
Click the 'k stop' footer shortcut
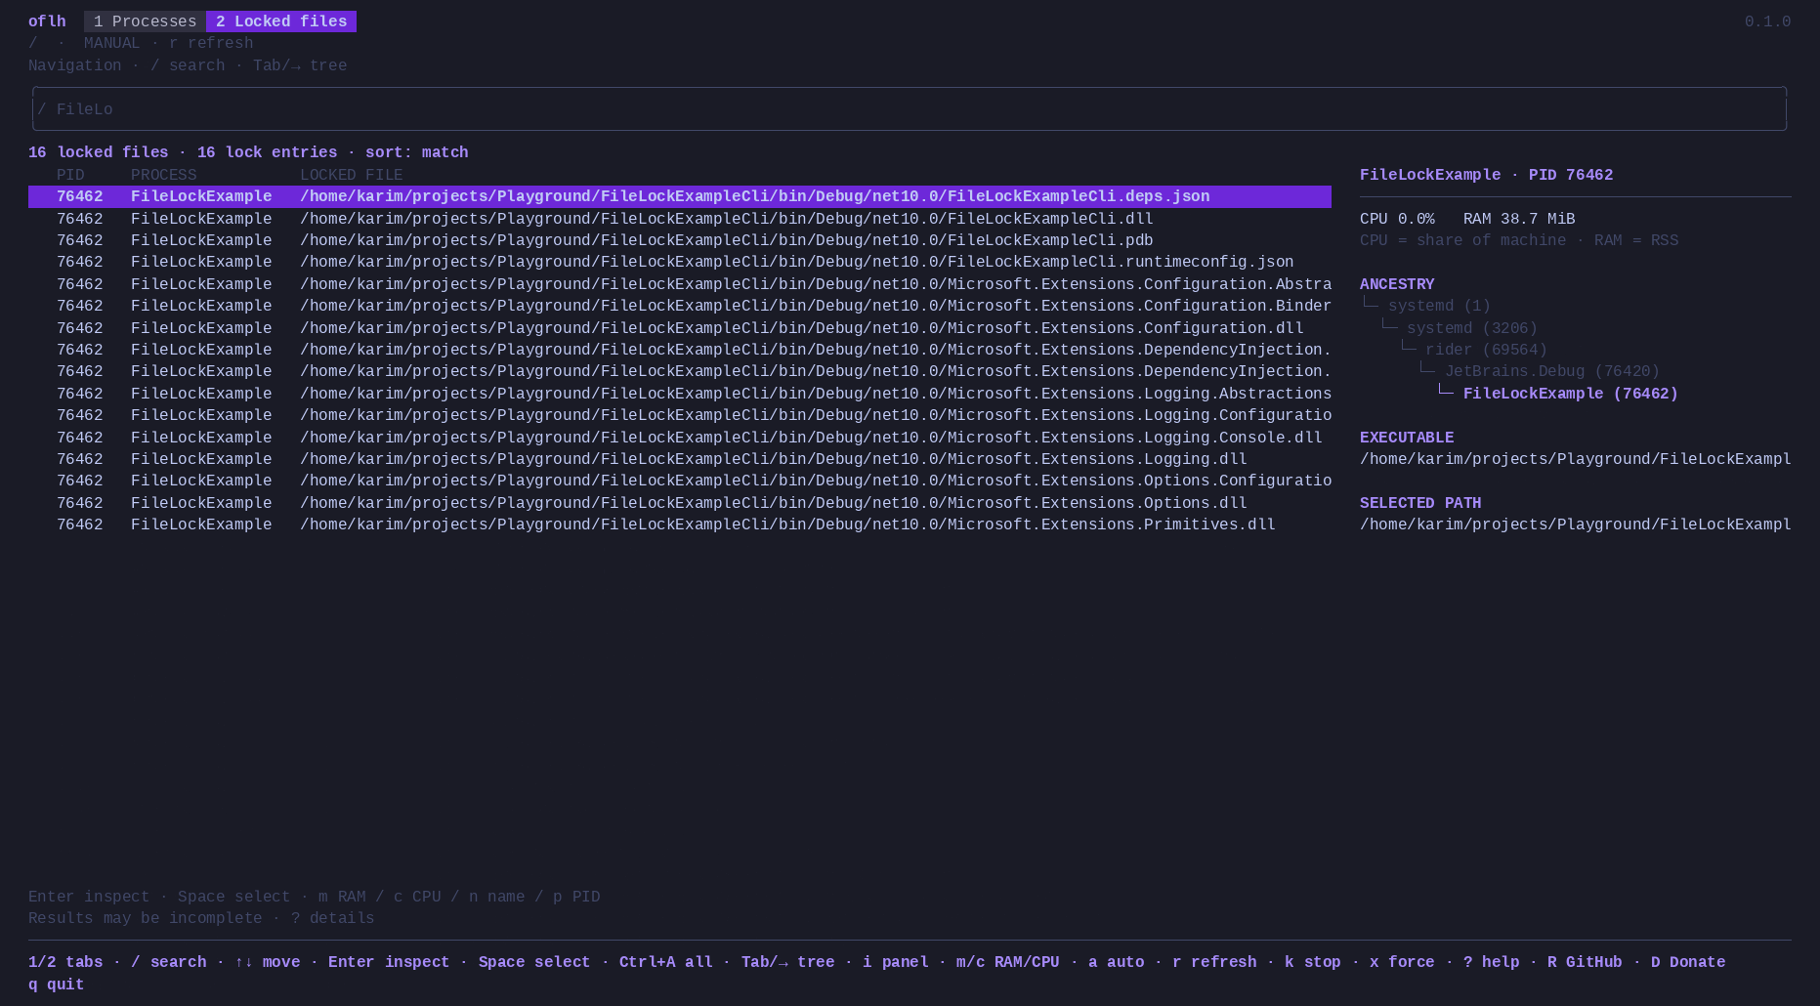click(1313, 962)
